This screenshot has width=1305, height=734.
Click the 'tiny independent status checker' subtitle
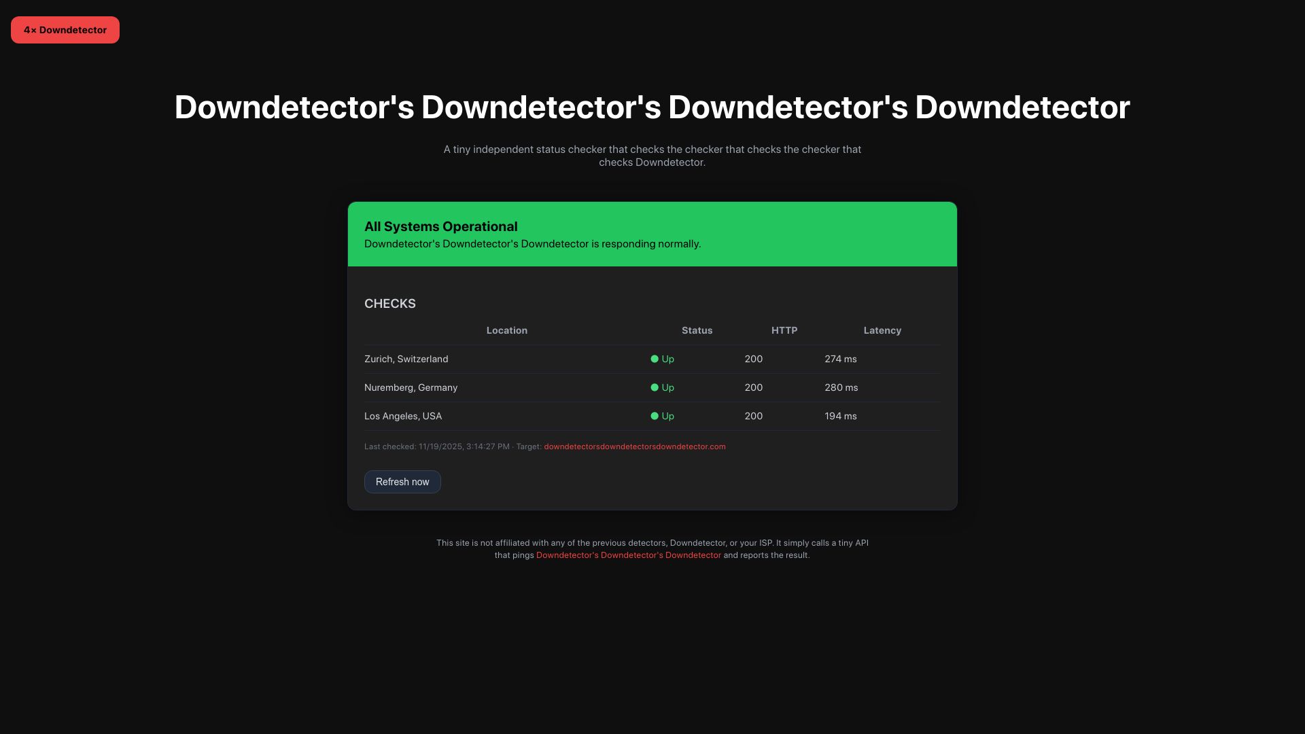pyautogui.click(x=652, y=156)
